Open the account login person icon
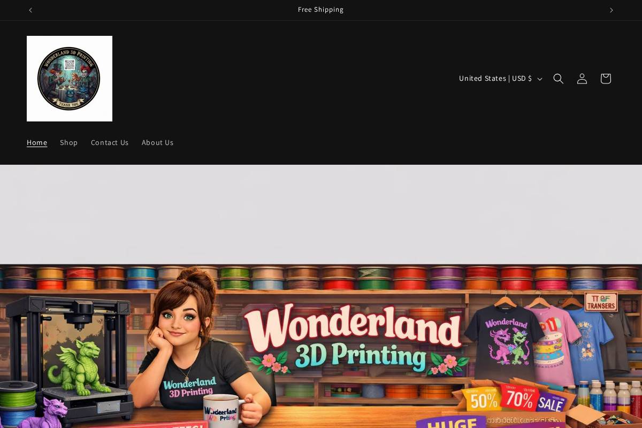Image resolution: width=642 pixels, height=428 pixels. click(582, 79)
